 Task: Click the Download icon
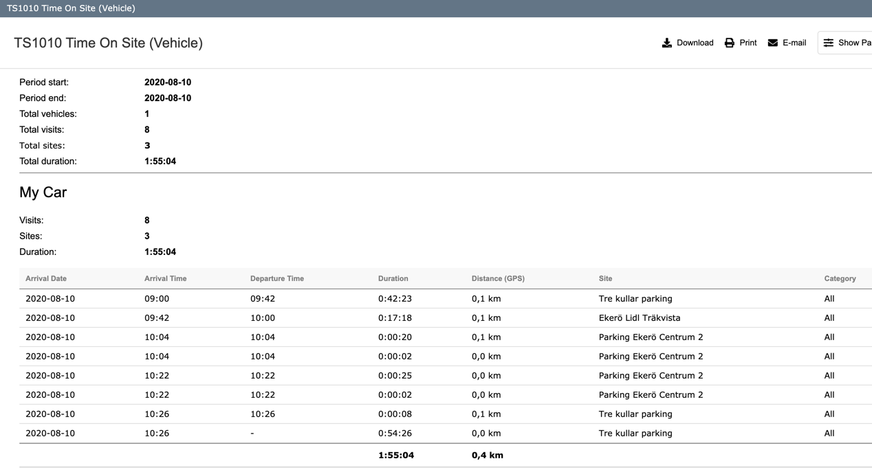(x=666, y=43)
